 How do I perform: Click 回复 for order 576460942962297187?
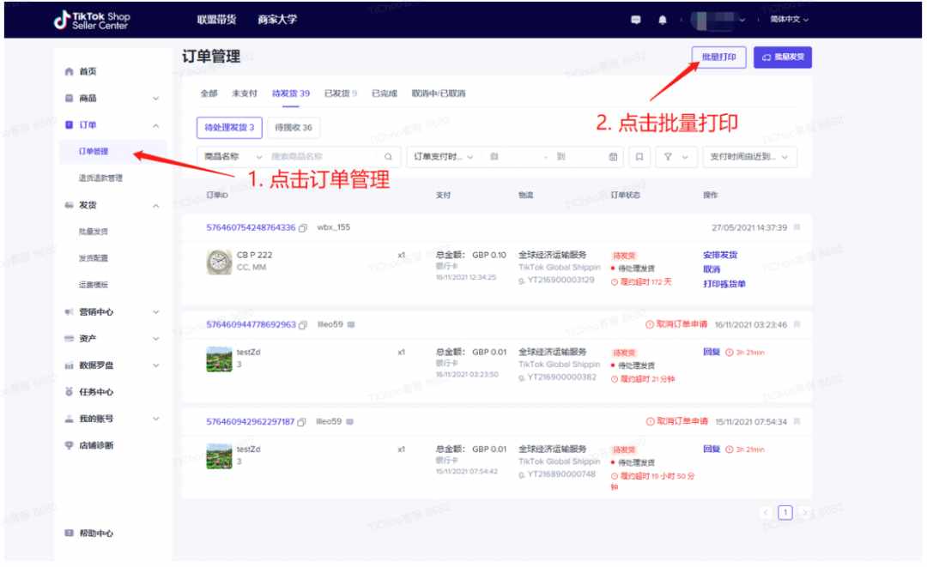[x=712, y=449]
